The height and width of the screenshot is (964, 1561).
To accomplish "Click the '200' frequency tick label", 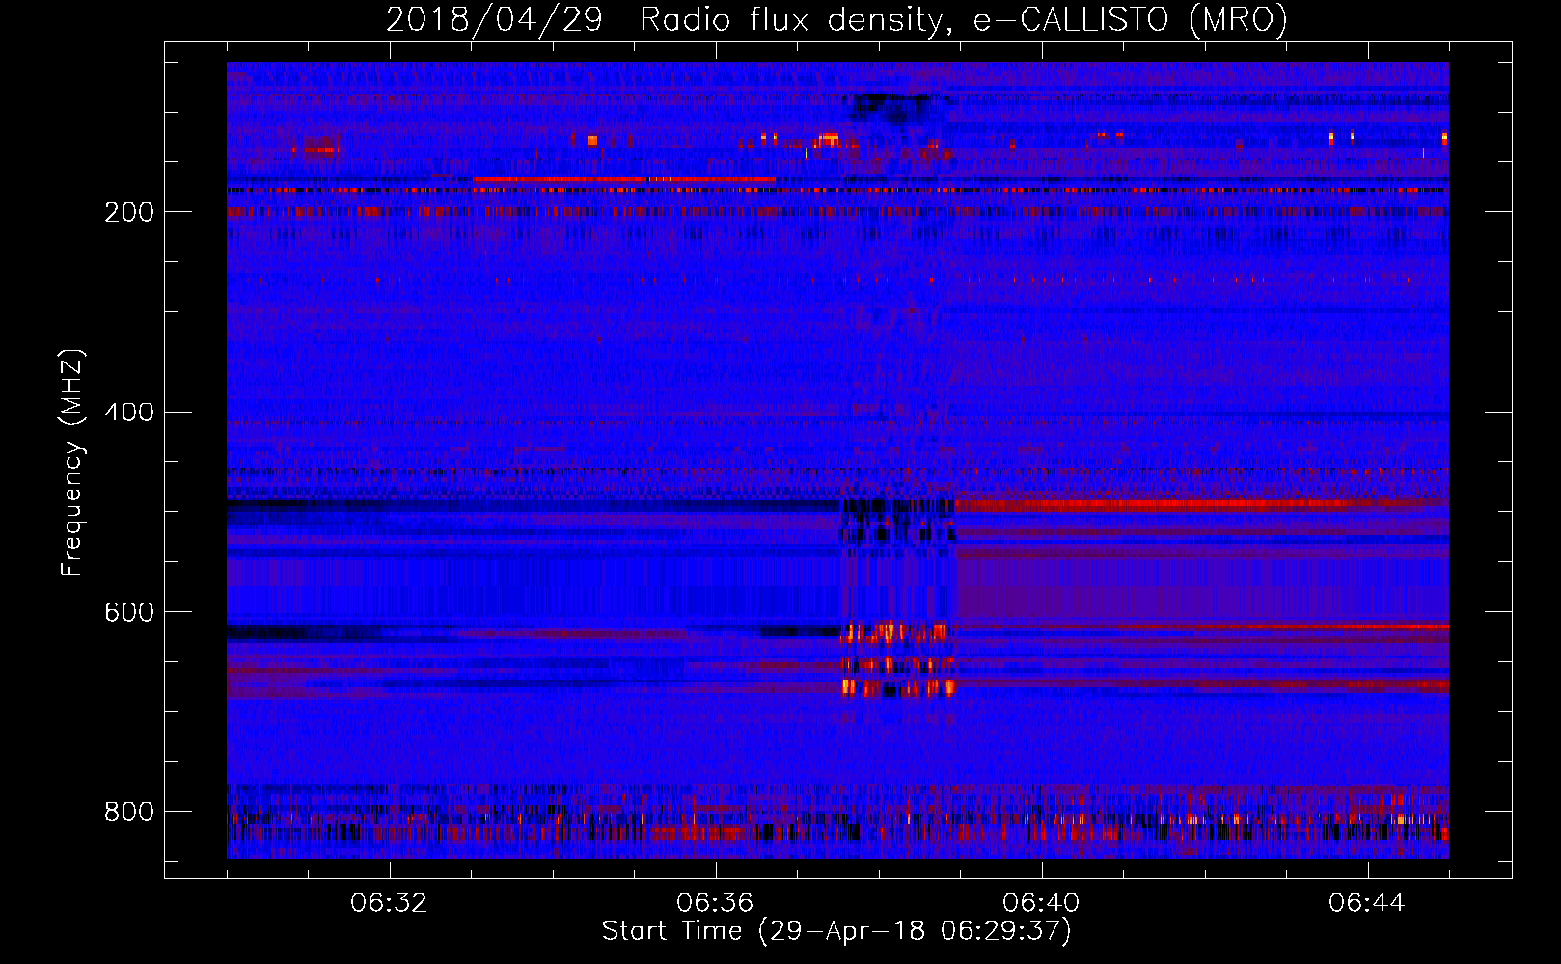I will [128, 212].
